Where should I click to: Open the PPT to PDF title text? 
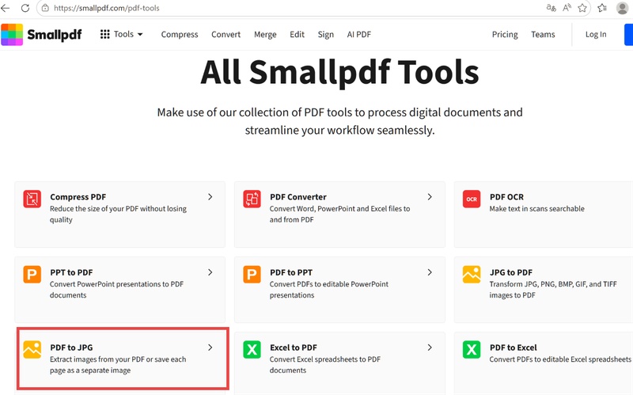pos(71,272)
